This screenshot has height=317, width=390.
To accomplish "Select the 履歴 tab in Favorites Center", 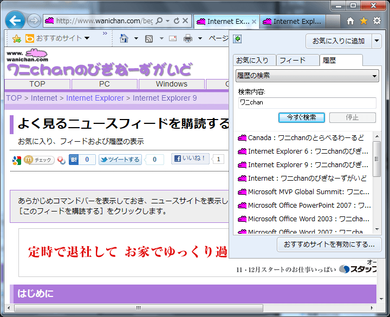I will [341, 60].
